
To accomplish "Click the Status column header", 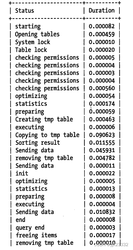I will [25, 10].
